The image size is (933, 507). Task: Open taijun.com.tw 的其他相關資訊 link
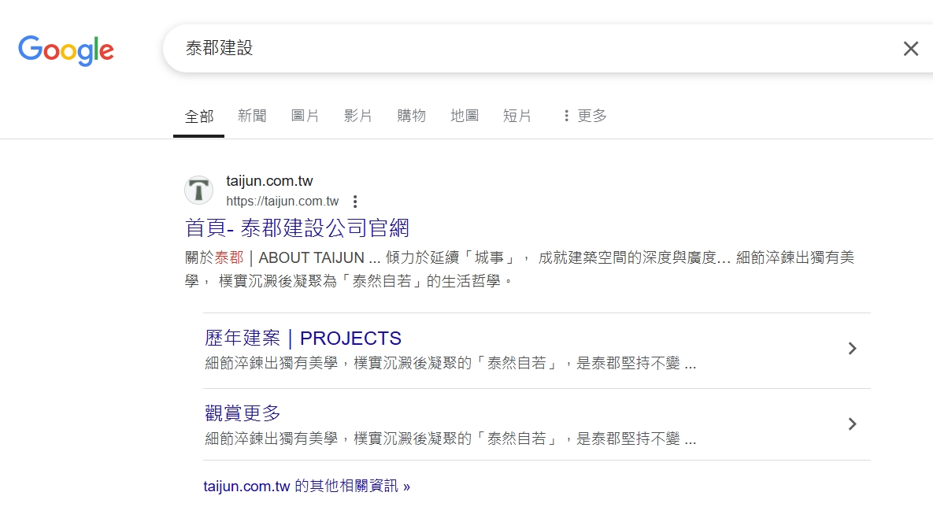306,487
